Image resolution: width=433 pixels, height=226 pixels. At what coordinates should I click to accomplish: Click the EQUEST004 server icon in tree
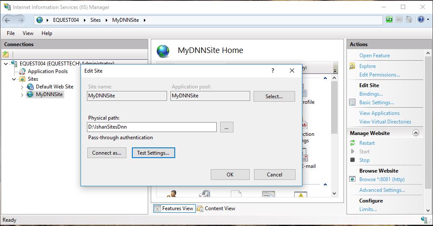[15, 63]
